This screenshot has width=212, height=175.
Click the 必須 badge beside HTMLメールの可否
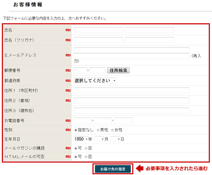click(x=68, y=156)
